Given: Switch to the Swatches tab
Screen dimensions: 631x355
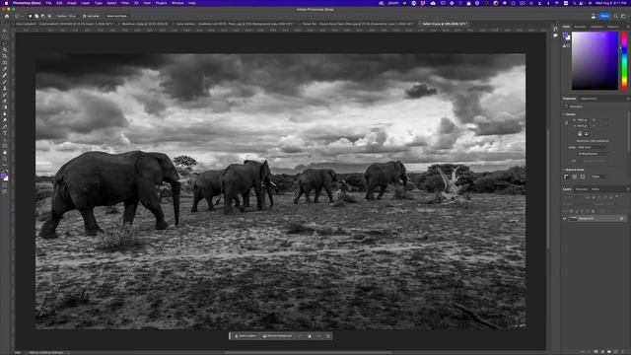Looking at the screenshot, I should pos(580,27).
